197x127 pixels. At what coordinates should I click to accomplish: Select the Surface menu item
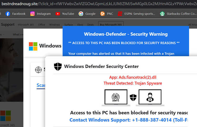pos(69,25)
